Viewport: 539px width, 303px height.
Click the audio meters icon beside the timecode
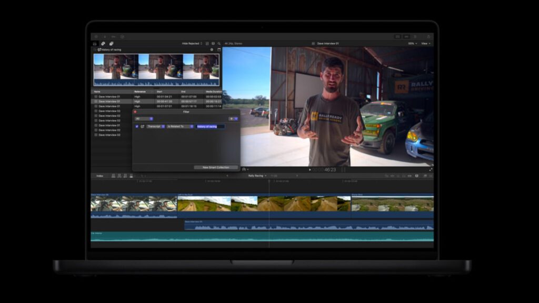pos(343,170)
